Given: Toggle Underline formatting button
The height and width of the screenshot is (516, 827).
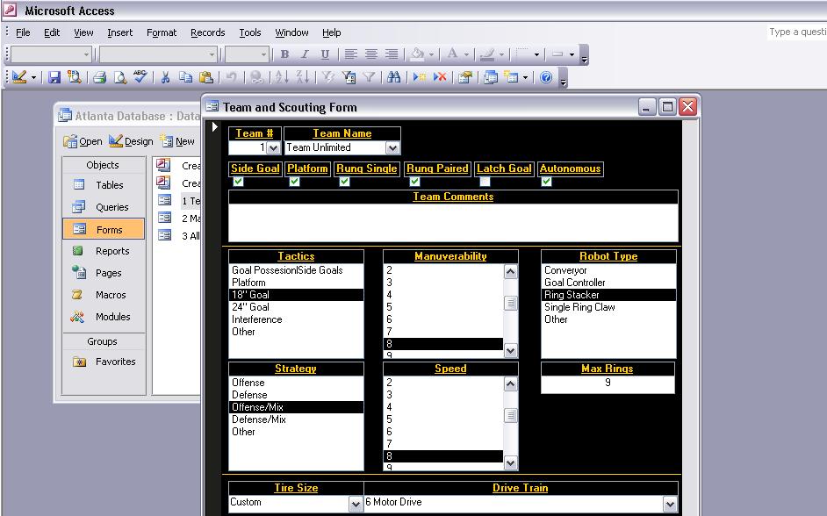Looking at the screenshot, I should click(325, 54).
